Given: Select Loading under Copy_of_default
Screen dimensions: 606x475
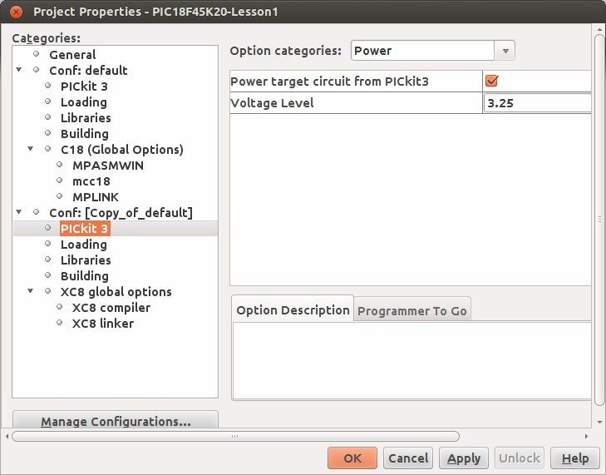Looking at the screenshot, I should pyautogui.click(x=83, y=245).
